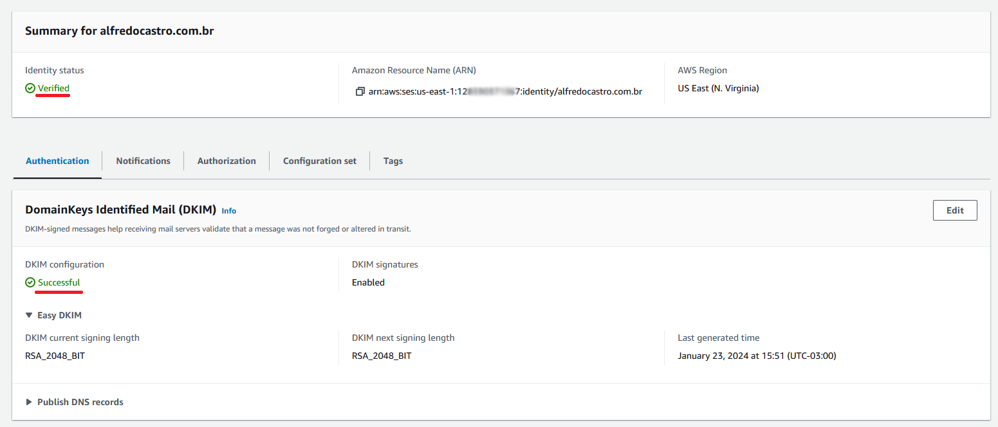
Task: Copy the ARN with the copy icon
Action: pyautogui.click(x=360, y=91)
